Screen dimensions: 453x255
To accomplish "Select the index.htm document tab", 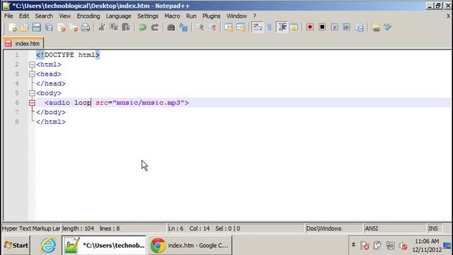I will click(23, 43).
